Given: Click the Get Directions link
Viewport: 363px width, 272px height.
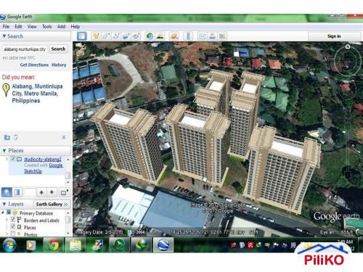Looking at the screenshot, I should [34, 65].
